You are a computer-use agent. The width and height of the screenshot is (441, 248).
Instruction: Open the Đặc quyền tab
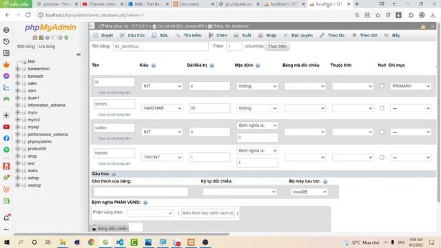coord(298,35)
